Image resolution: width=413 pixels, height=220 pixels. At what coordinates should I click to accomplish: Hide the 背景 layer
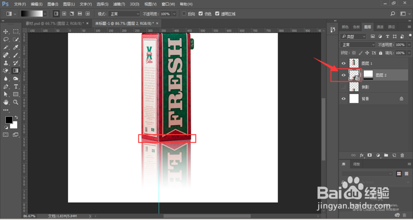tap(344, 99)
